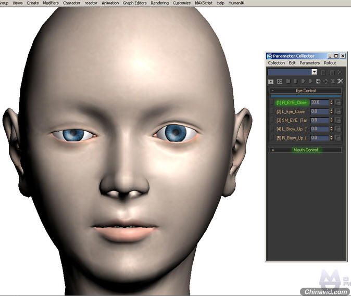This screenshot has height=296, width=351.
Task: Open the Create menu
Action: tap(33, 3)
